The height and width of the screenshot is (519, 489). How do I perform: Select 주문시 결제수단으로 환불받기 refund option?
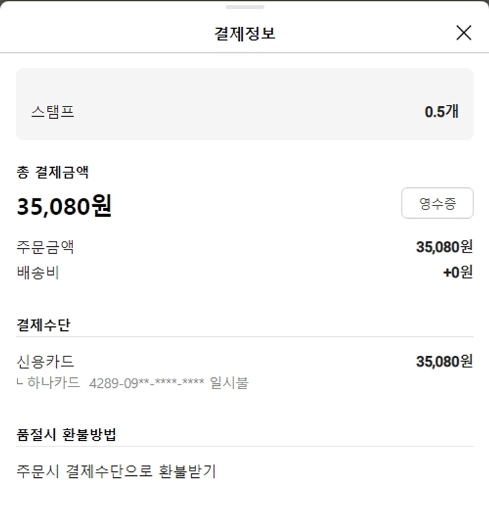click(x=116, y=471)
